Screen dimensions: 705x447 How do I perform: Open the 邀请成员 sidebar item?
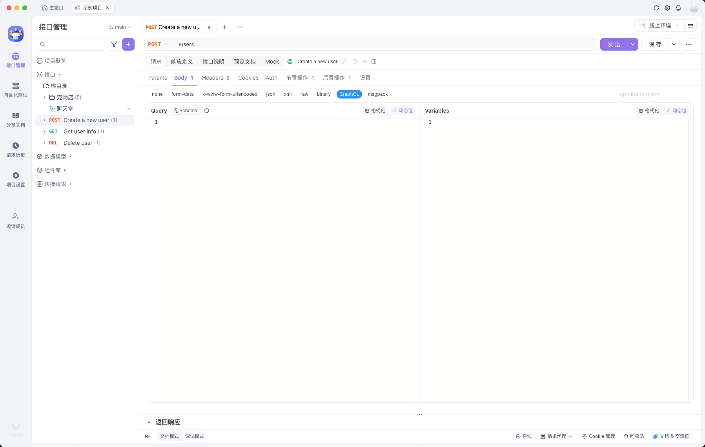point(16,221)
